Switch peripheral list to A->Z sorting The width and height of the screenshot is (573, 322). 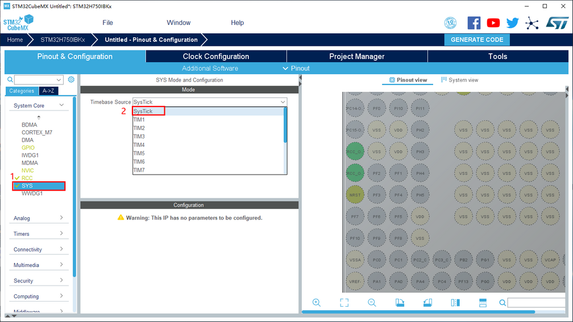tap(48, 91)
